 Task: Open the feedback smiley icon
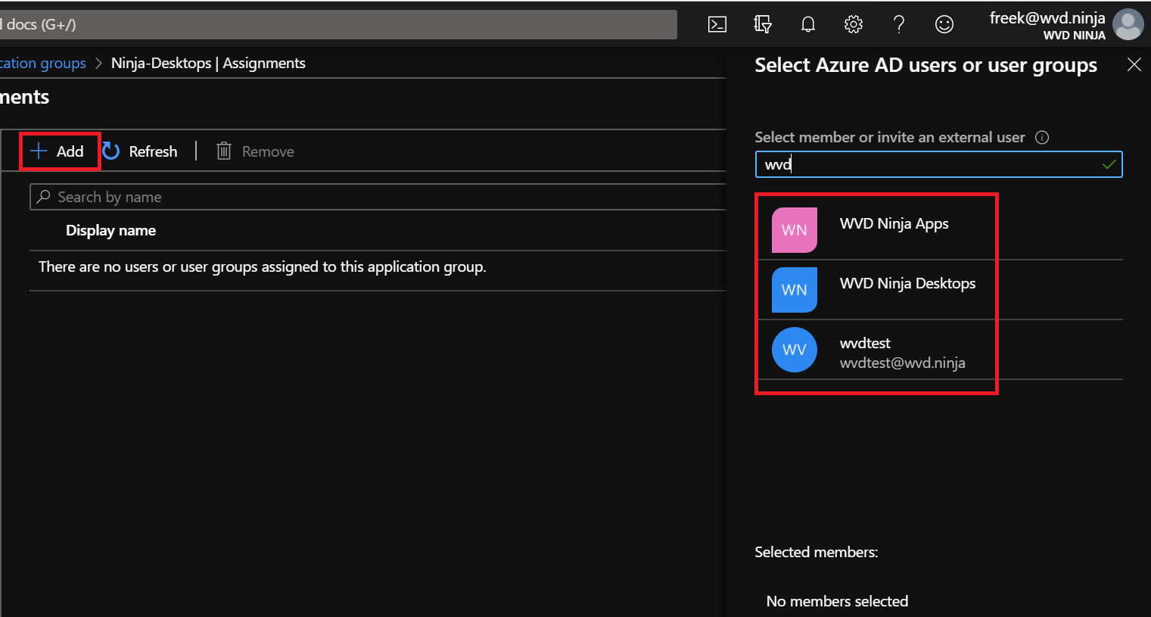tap(944, 24)
